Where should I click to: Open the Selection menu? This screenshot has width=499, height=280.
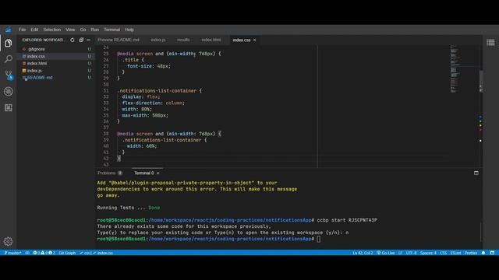(52, 30)
